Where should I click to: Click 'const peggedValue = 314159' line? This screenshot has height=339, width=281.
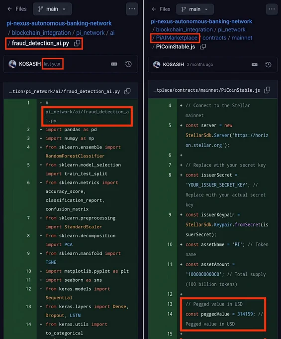coord(220,314)
